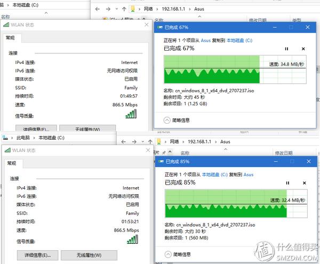Open Asus link in 67% copy dialog
320x264 pixels.
pos(205,41)
